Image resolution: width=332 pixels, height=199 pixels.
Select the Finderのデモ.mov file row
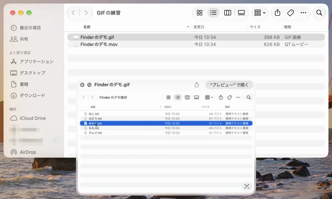196,45
